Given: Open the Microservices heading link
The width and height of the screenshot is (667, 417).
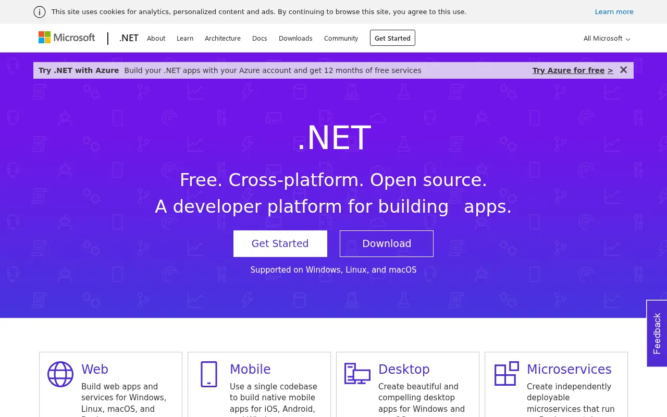Looking at the screenshot, I should [x=569, y=369].
